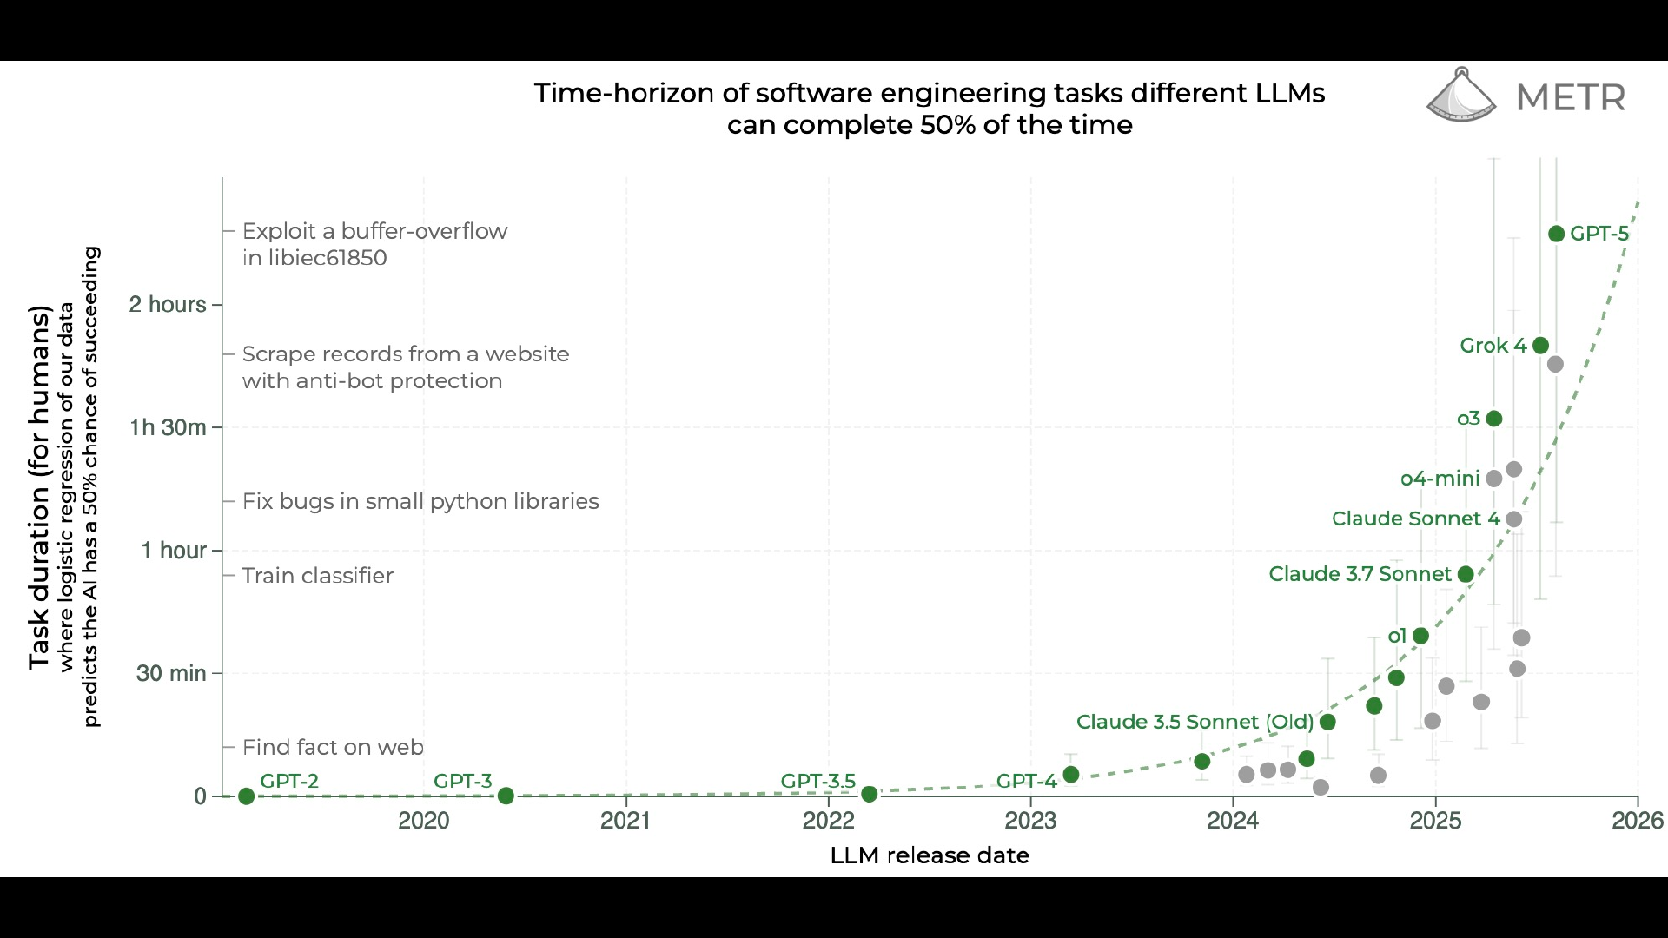The image size is (1668, 938).
Task: Click the "2020" x-axis tick label
Action: (424, 821)
